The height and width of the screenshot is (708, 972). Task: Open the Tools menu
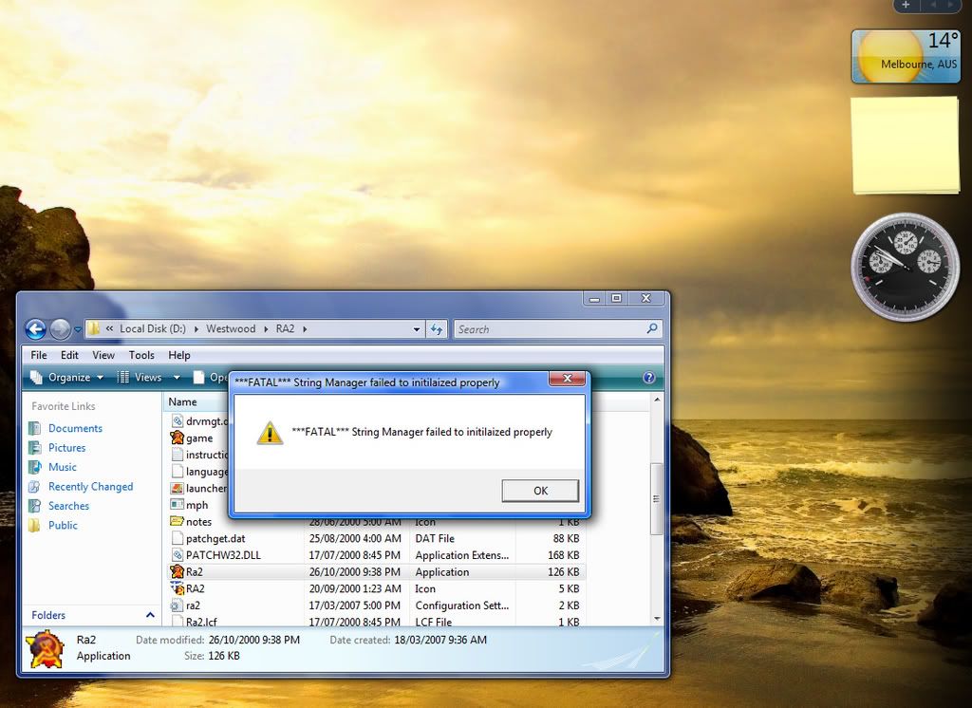(141, 355)
